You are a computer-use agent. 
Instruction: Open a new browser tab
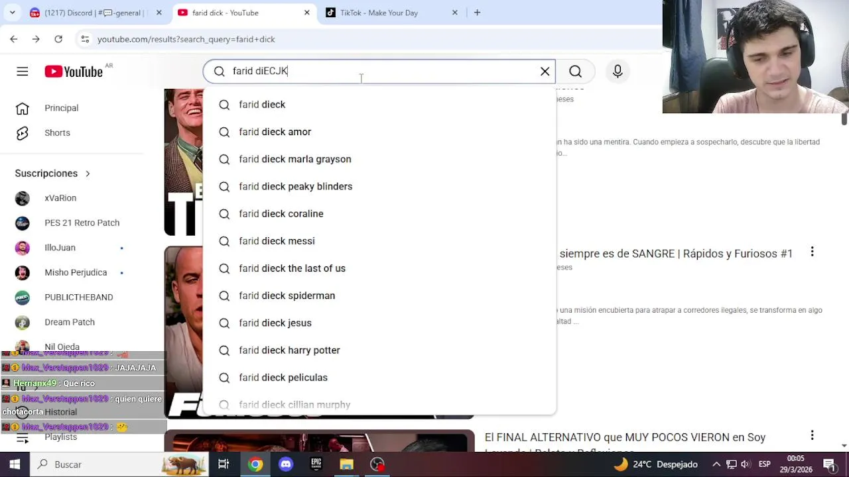tap(477, 13)
